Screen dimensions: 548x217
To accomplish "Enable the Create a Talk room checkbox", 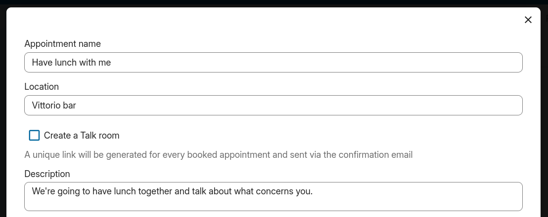I will (x=34, y=136).
